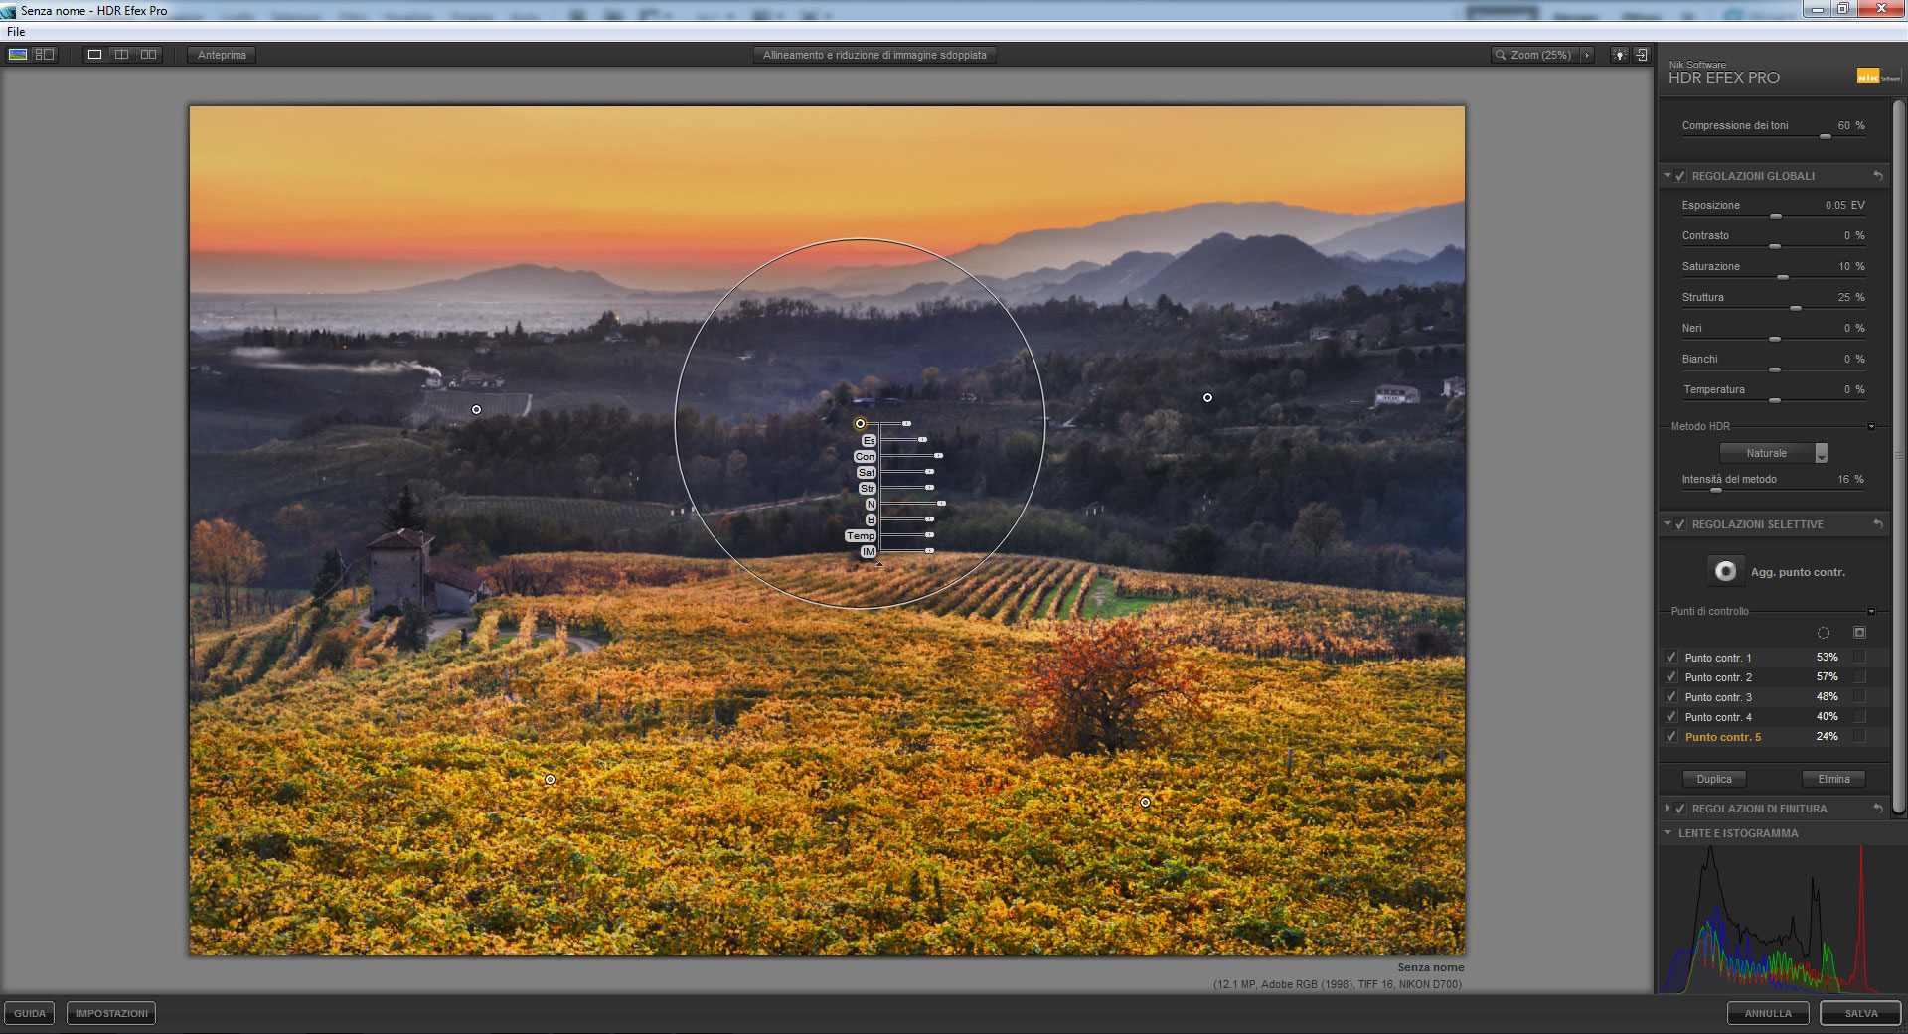Adjust Compressione dei toni slider
Viewport: 1908px width, 1034px height.
click(x=1826, y=136)
